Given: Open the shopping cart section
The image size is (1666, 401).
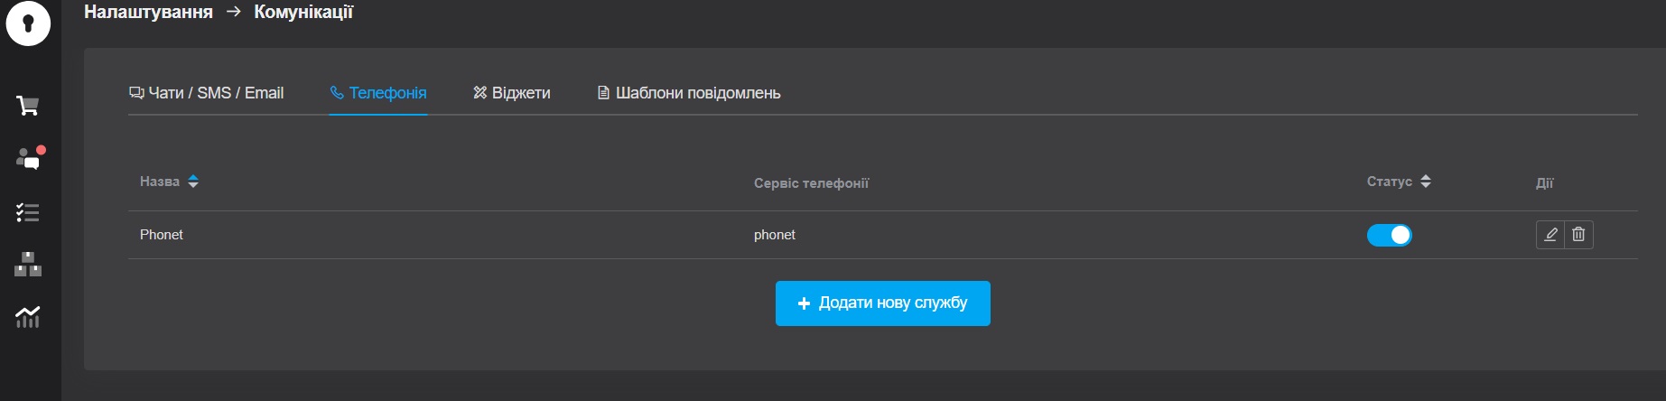Looking at the screenshot, I should pyautogui.click(x=28, y=107).
